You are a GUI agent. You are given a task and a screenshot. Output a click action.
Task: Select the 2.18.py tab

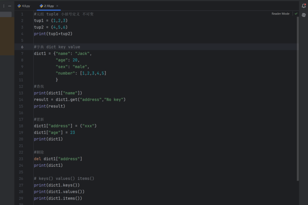pos(49,6)
